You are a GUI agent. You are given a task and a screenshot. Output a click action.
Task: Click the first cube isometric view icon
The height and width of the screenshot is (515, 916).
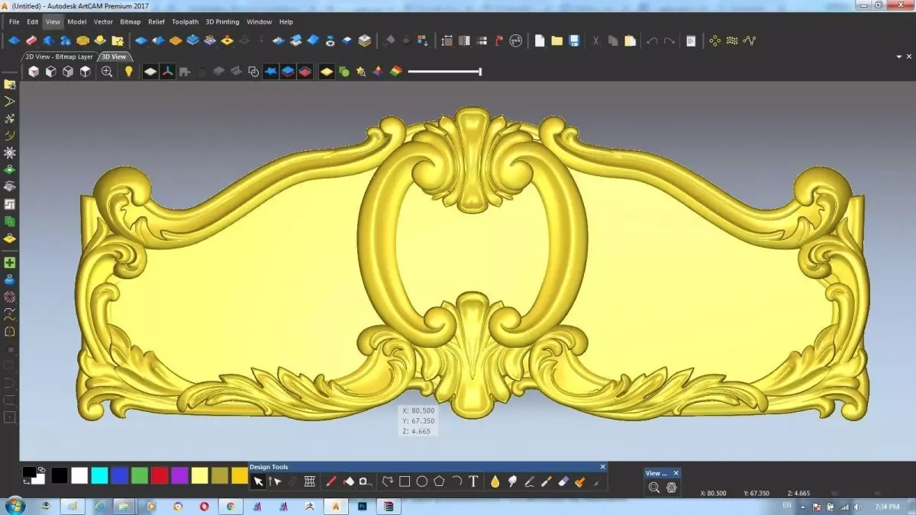pos(34,72)
